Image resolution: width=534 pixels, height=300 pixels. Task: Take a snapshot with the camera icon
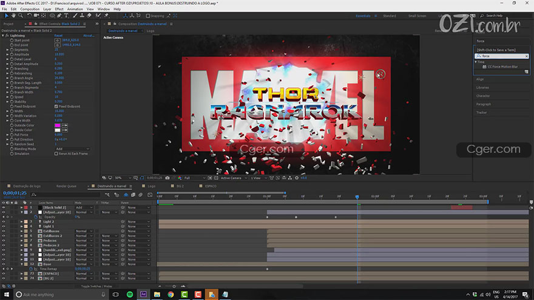[x=167, y=178]
